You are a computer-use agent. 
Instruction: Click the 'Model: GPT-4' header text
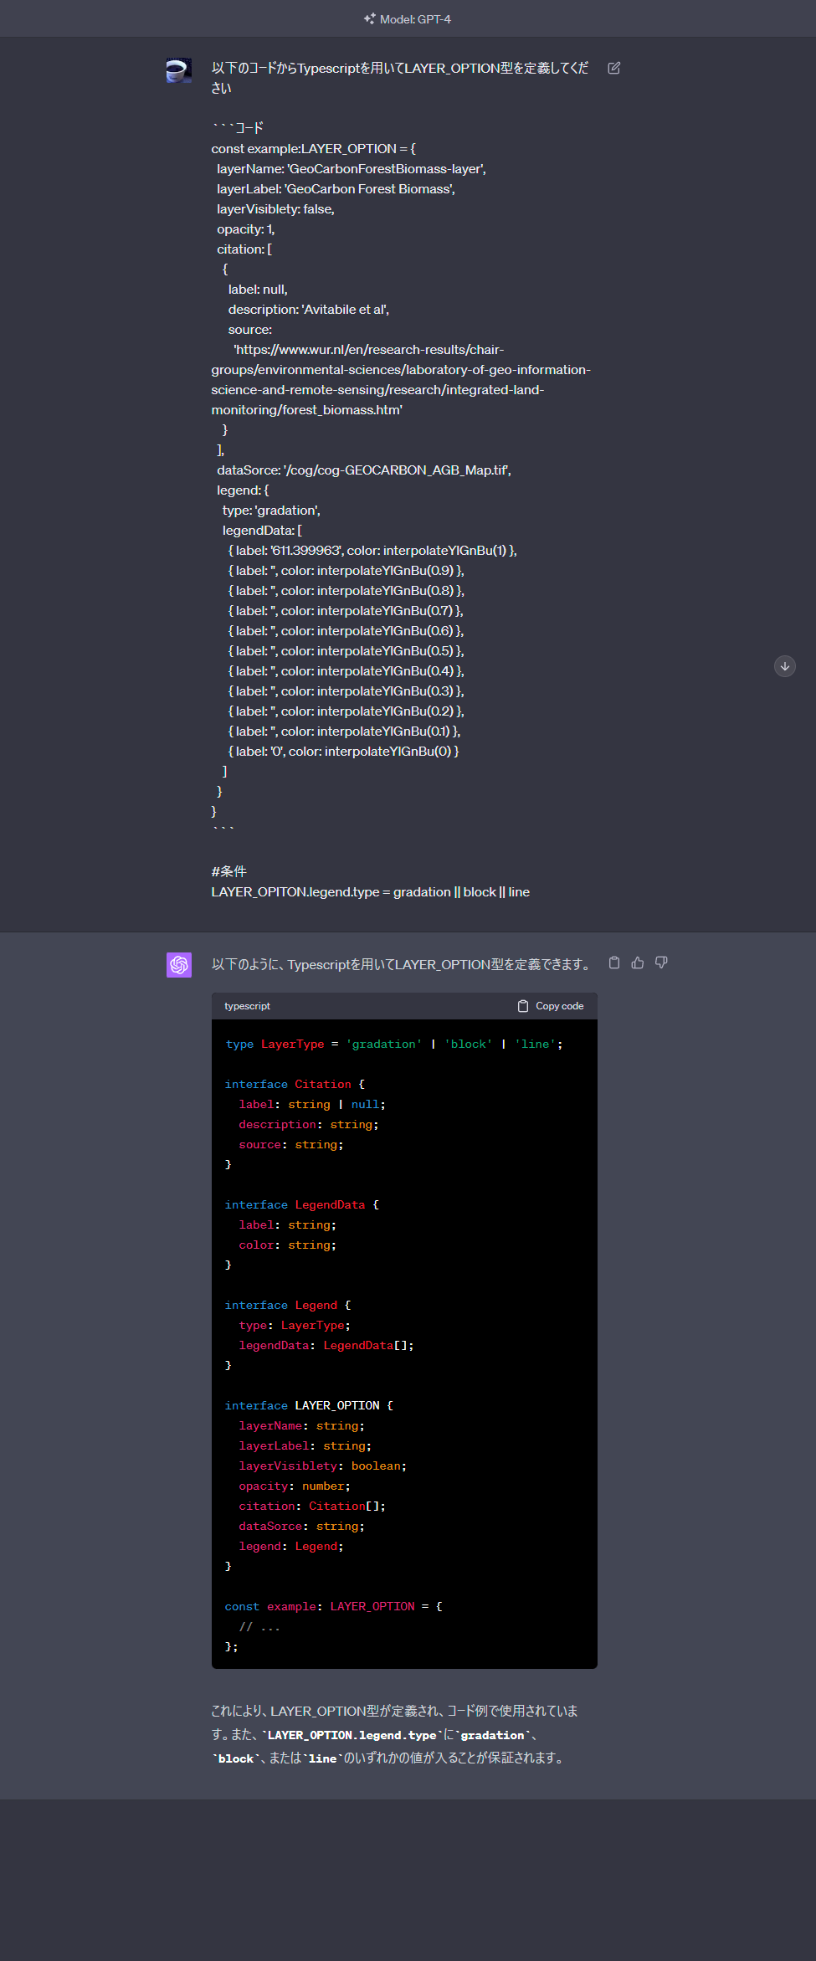pos(415,19)
